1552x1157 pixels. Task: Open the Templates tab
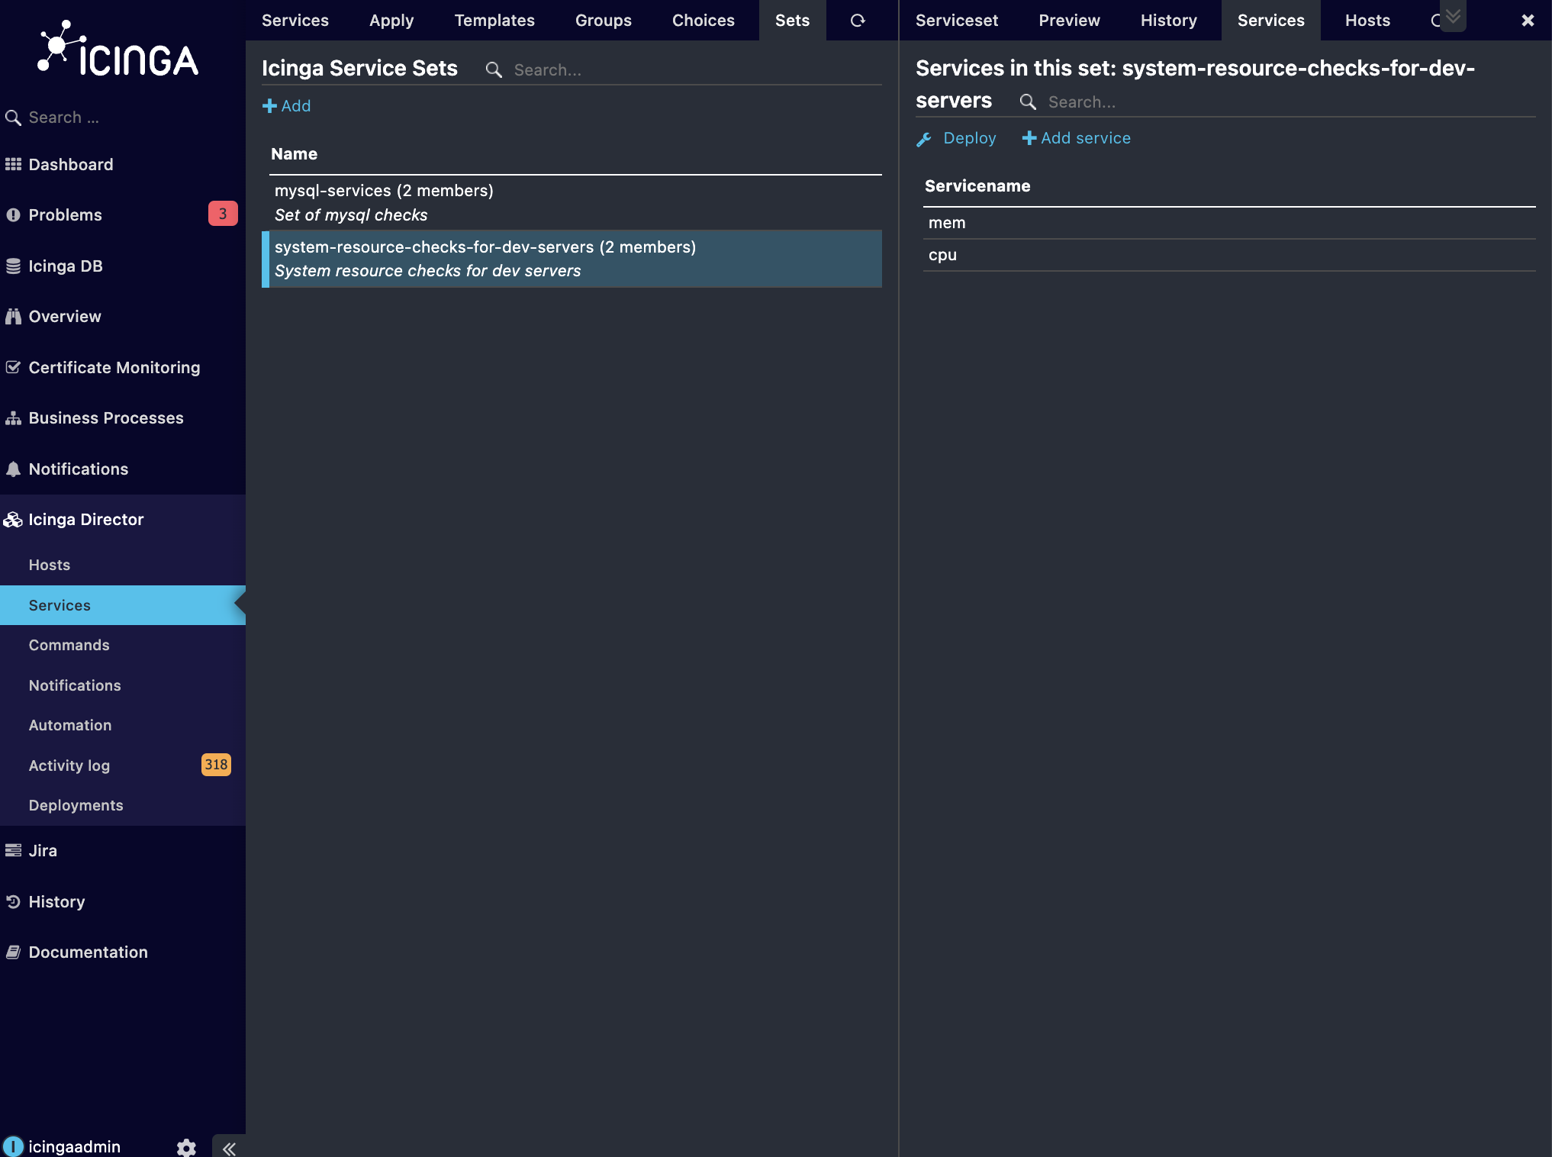click(x=494, y=21)
